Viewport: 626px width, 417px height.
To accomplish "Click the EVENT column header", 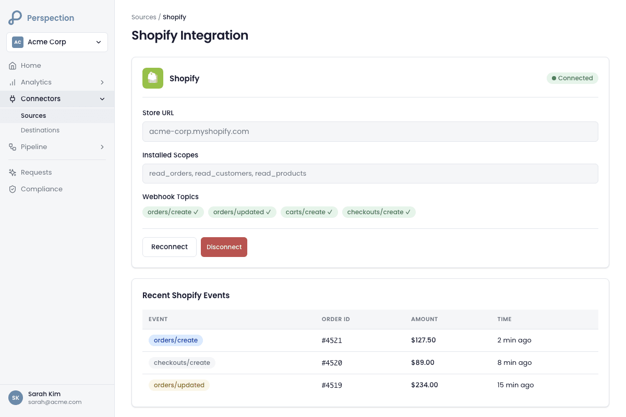I will pyautogui.click(x=158, y=319).
